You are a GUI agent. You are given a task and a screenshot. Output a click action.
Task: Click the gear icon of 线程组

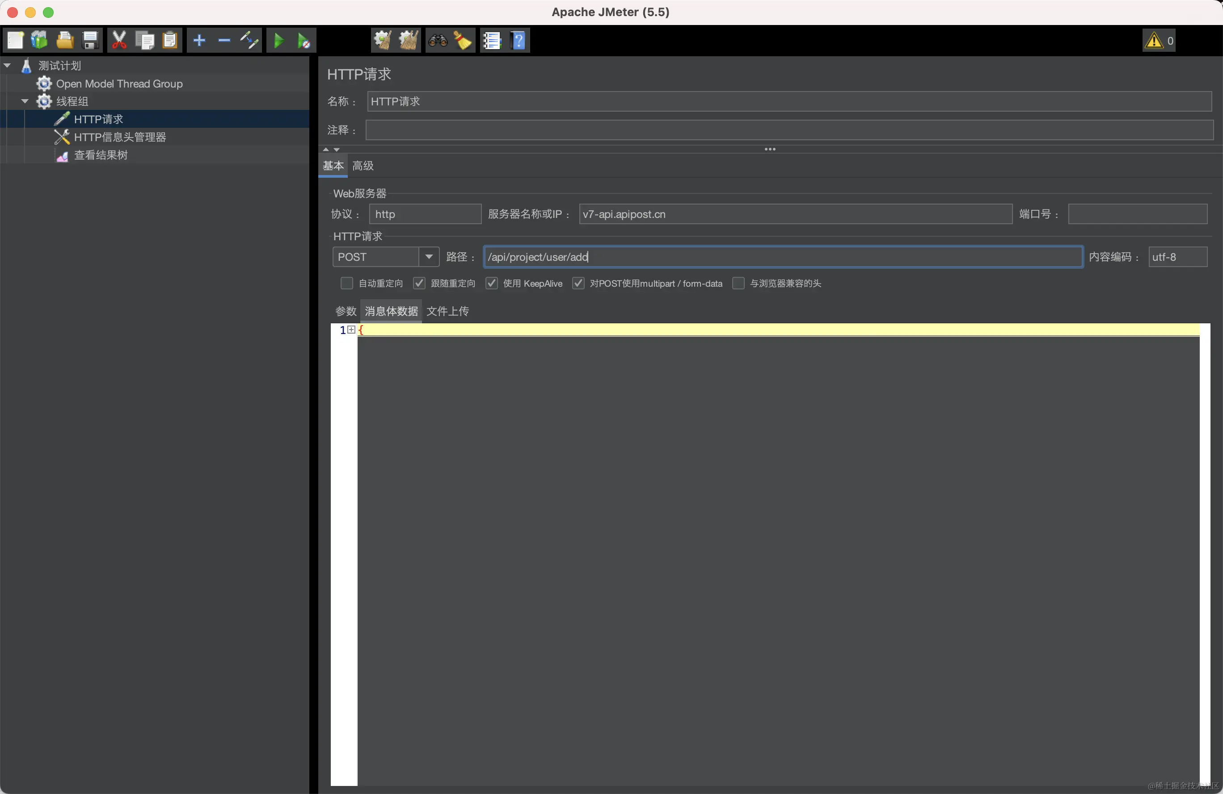[44, 101]
